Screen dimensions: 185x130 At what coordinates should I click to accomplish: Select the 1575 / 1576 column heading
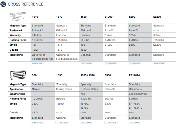tap(87, 75)
